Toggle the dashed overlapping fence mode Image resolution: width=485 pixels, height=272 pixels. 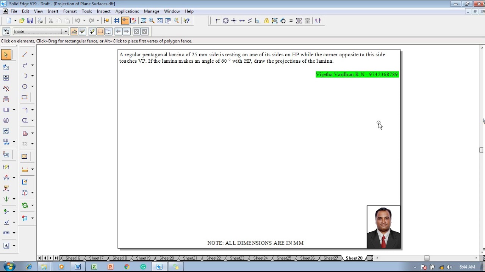tap(108, 31)
